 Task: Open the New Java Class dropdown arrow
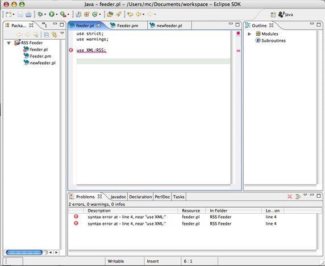click(99, 15)
